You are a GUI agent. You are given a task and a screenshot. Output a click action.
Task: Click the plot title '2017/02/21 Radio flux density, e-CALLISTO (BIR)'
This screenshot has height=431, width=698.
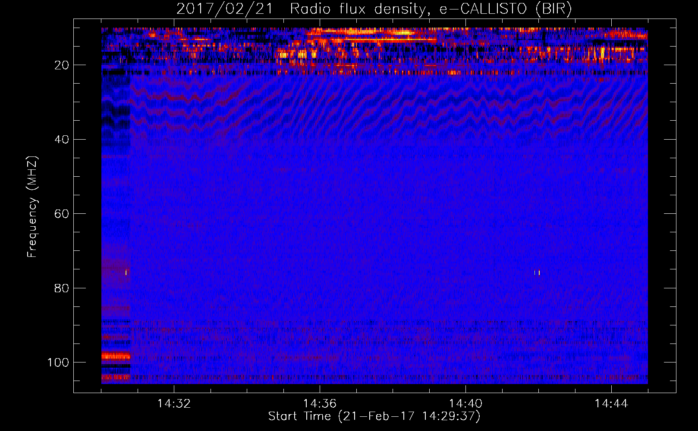point(374,9)
